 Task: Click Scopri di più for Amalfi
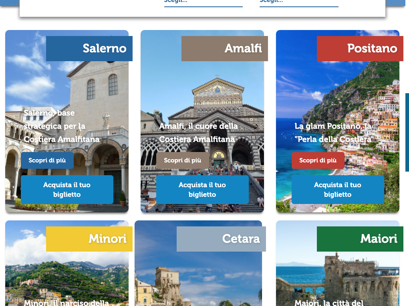pos(182,160)
